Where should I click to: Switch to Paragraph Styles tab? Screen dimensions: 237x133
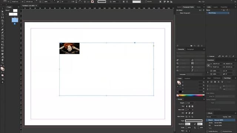(188, 7)
